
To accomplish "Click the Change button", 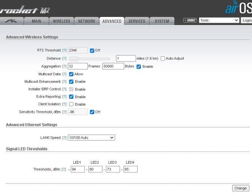I will click(241, 188).
